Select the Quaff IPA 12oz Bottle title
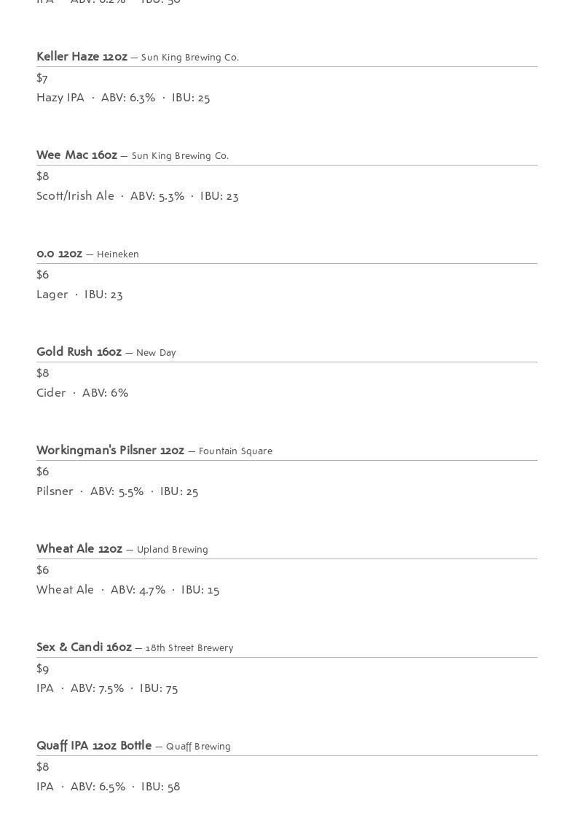Screen dimensions: 574x821 click(x=94, y=745)
